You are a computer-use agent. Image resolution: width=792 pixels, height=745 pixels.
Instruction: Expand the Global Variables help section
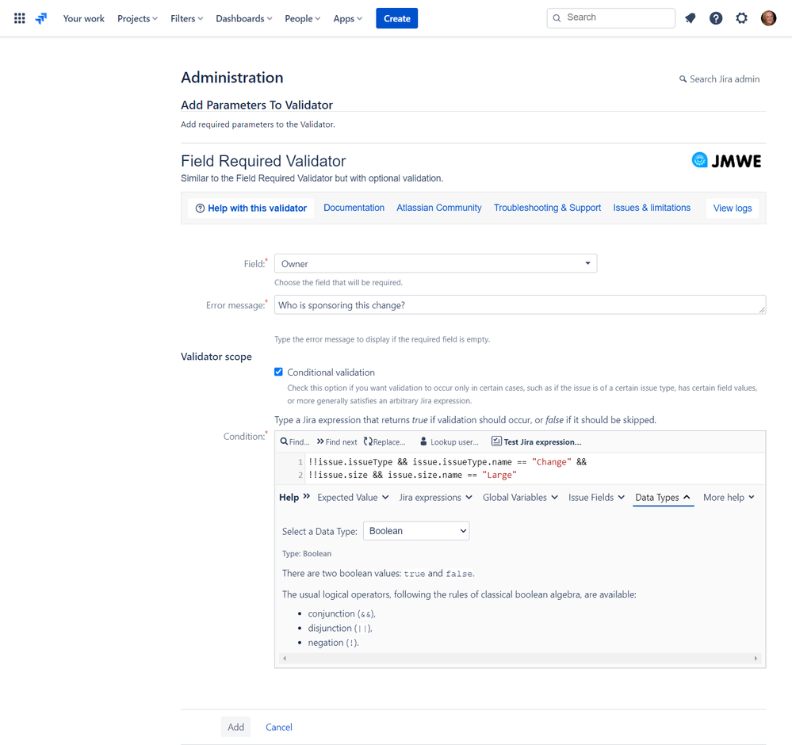click(520, 498)
